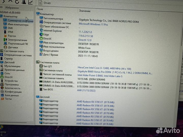The height and width of the screenshot is (137, 183).
Task: Click the Internet Explorer row icon
Action: (x=41, y=30)
